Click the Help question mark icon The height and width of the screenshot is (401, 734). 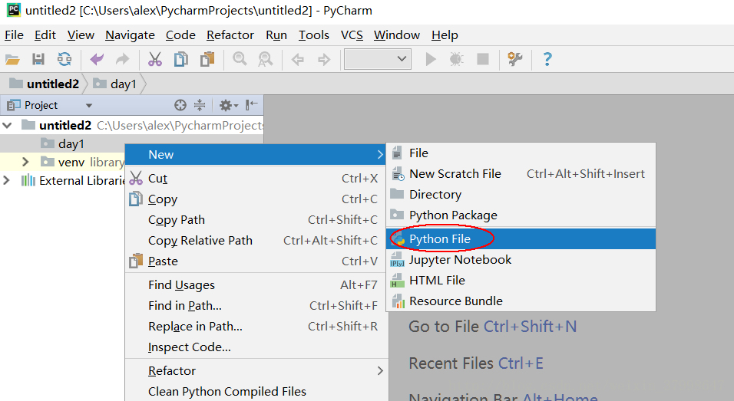[547, 59]
